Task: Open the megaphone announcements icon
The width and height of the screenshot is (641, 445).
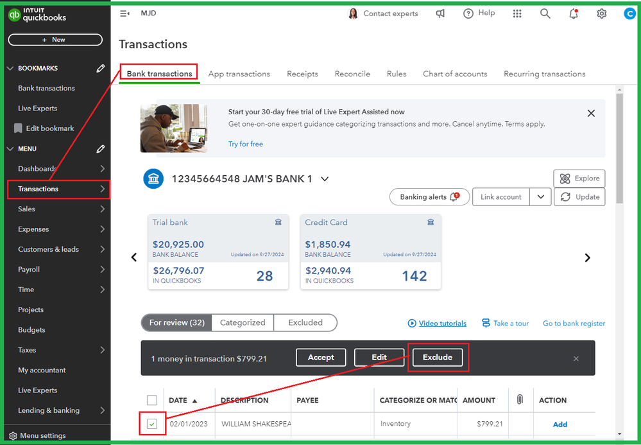Action: point(440,13)
